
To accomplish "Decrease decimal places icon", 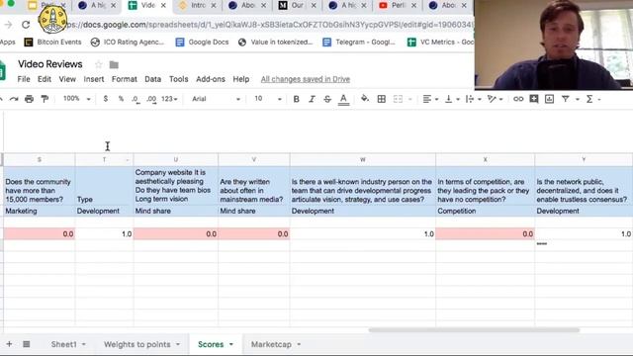I will pyautogui.click(x=136, y=99).
